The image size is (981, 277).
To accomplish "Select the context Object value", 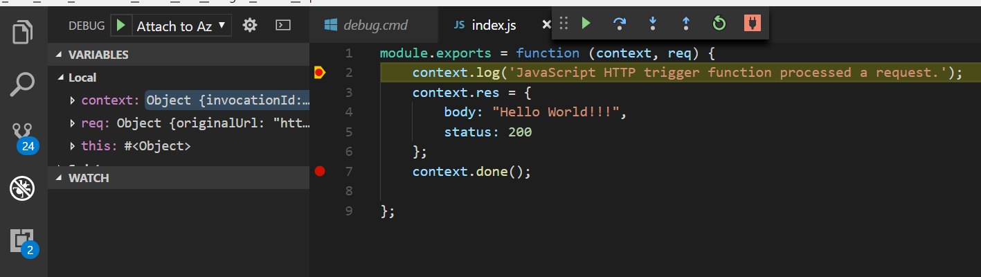I will [227, 100].
